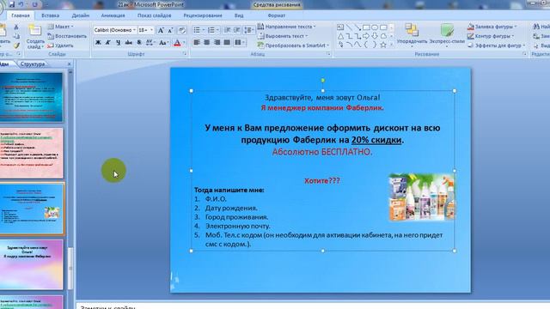Switch to Структура outline pane tab
Viewport: 550px width, 309px height.
[x=33, y=64]
